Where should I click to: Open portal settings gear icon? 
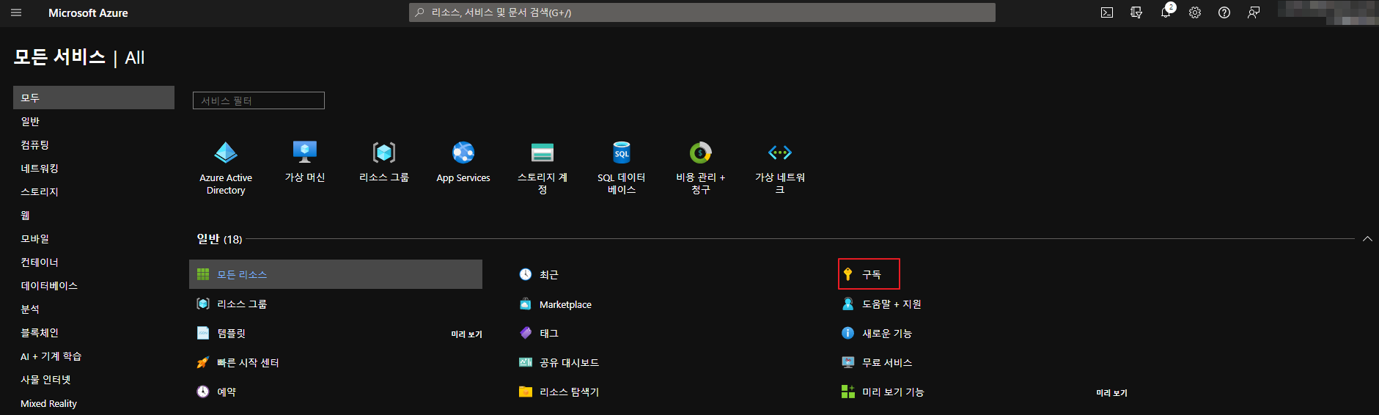(1195, 12)
